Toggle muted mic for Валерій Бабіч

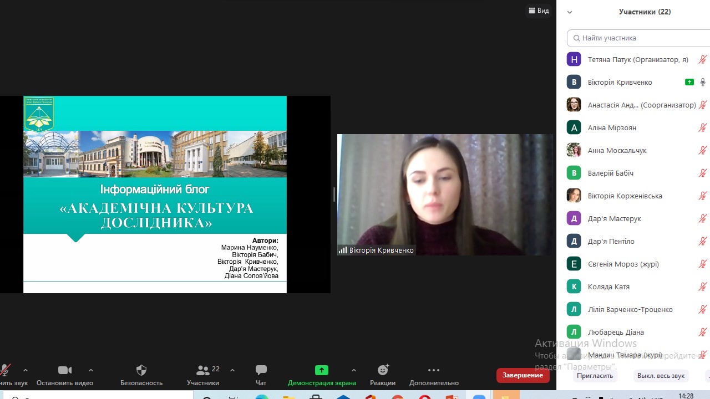tap(703, 173)
